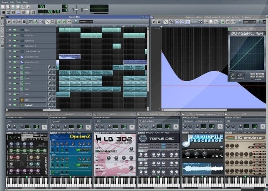Save the current project from main toolbar
Screen dimensions: 268x191
point(23,7)
